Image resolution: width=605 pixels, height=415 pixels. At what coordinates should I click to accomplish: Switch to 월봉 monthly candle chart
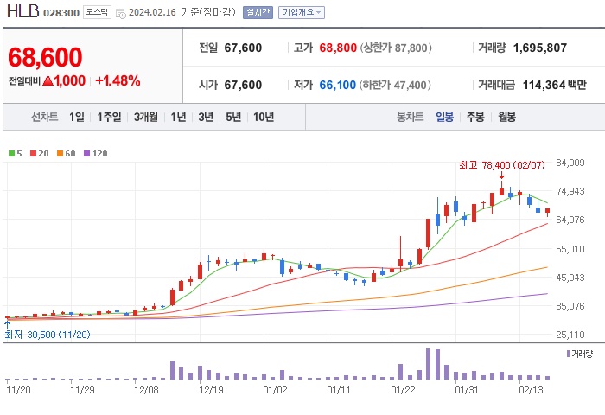[506, 117]
